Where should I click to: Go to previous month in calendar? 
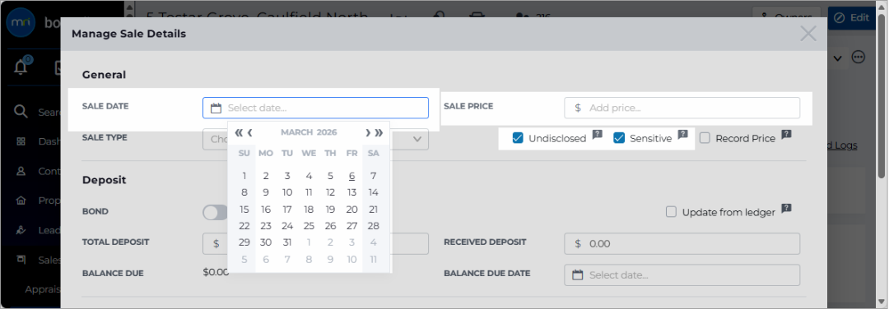point(250,132)
